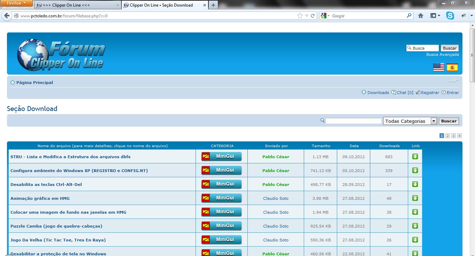Click MiniGui badge in the Animação gráfica row

click(222, 198)
